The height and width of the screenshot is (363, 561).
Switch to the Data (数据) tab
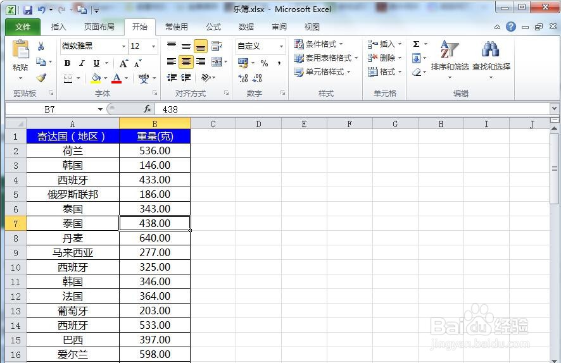coord(246,27)
